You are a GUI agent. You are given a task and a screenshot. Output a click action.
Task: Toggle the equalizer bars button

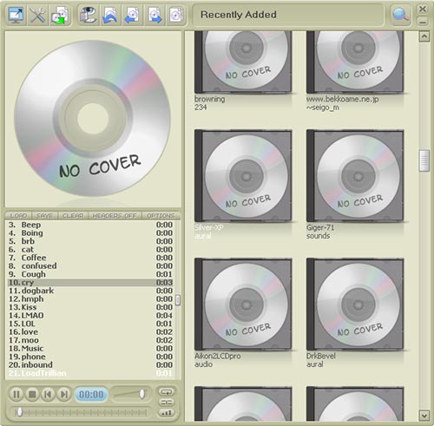click(167, 413)
